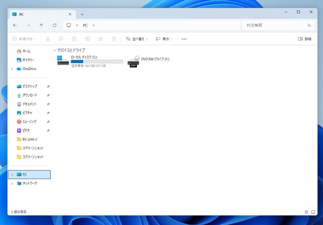Select ローカル ディスク (C:) drive
The image size is (323, 225).
click(90, 61)
